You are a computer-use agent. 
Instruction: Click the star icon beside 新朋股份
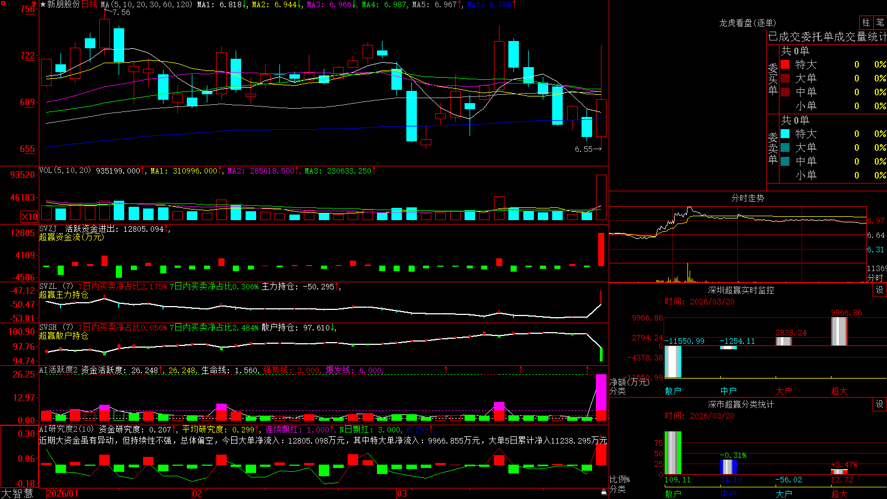(43, 4)
